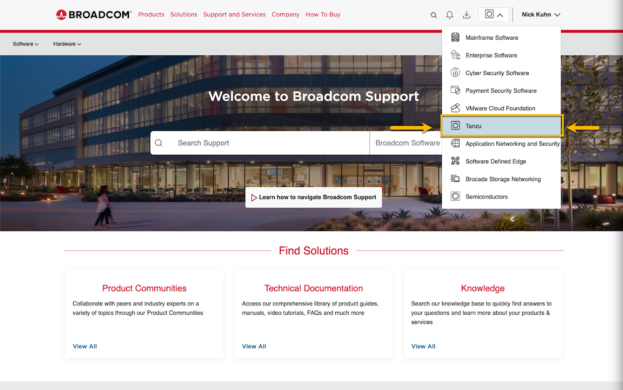
Task: Click the Software Defined Edge icon
Action: [x=455, y=161]
